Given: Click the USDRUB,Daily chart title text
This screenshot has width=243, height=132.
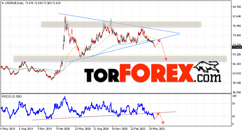Looking at the screenshot, I should coord(14,3).
